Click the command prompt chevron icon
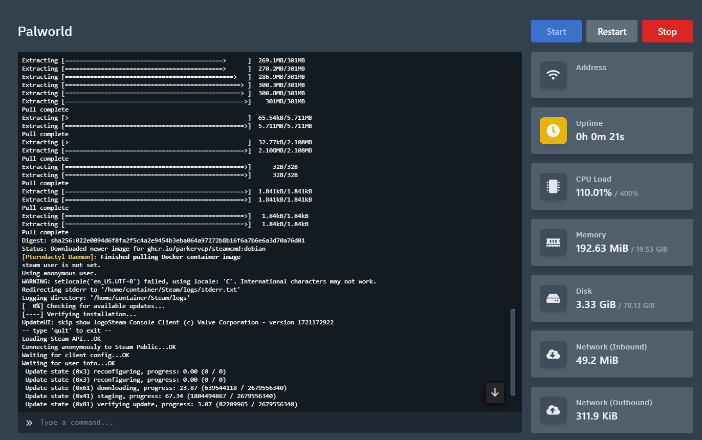 coord(29,423)
